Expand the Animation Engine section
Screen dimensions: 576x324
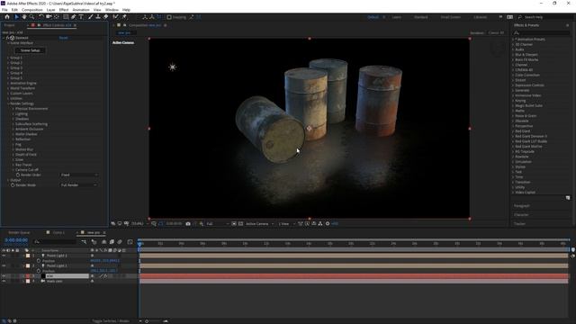pos(8,84)
